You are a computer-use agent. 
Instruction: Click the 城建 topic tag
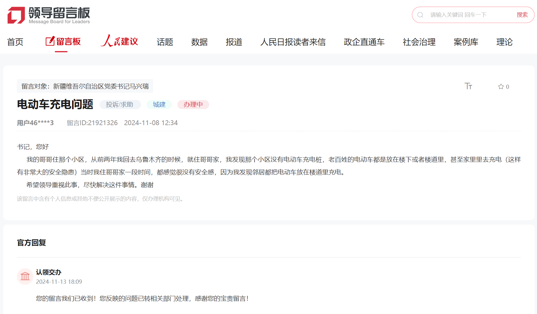[159, 105]
